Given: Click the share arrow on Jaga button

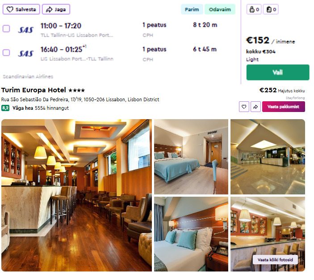Looking at the screenshot, I should (49, 9).
